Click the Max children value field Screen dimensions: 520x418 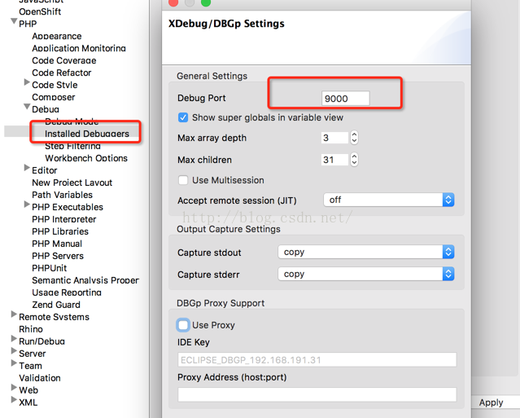(334, 160)
